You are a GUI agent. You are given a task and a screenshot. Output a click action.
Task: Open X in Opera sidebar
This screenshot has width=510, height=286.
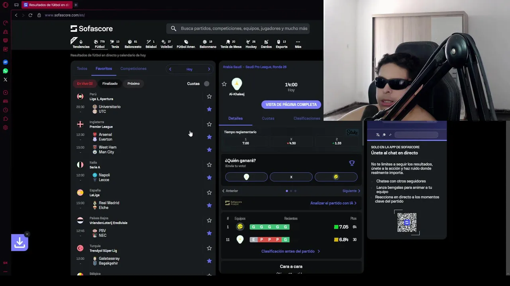6,79
